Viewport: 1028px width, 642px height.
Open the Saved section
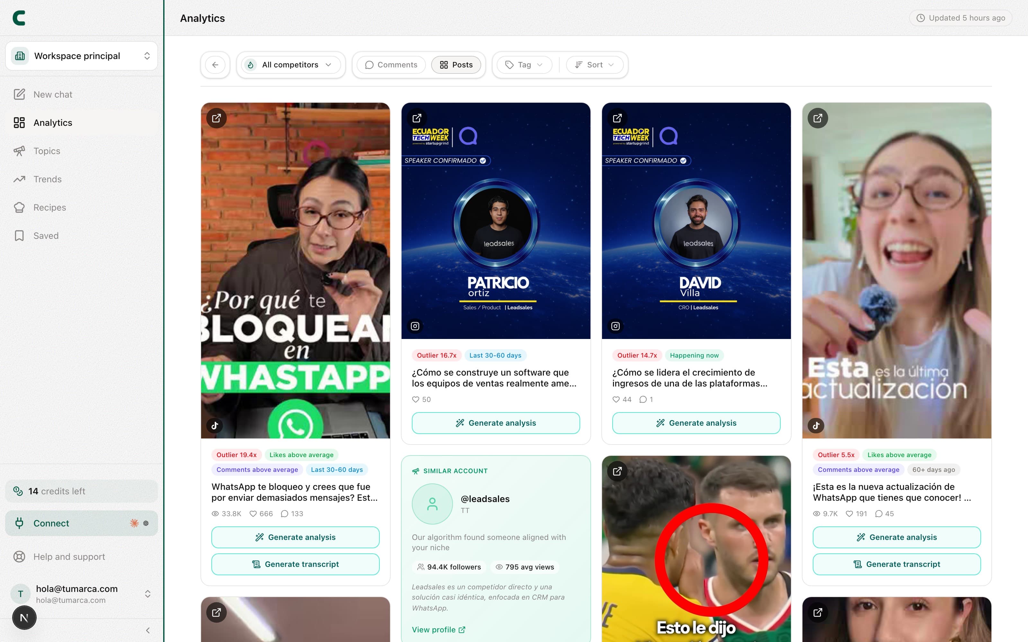(x=82, y=236)
